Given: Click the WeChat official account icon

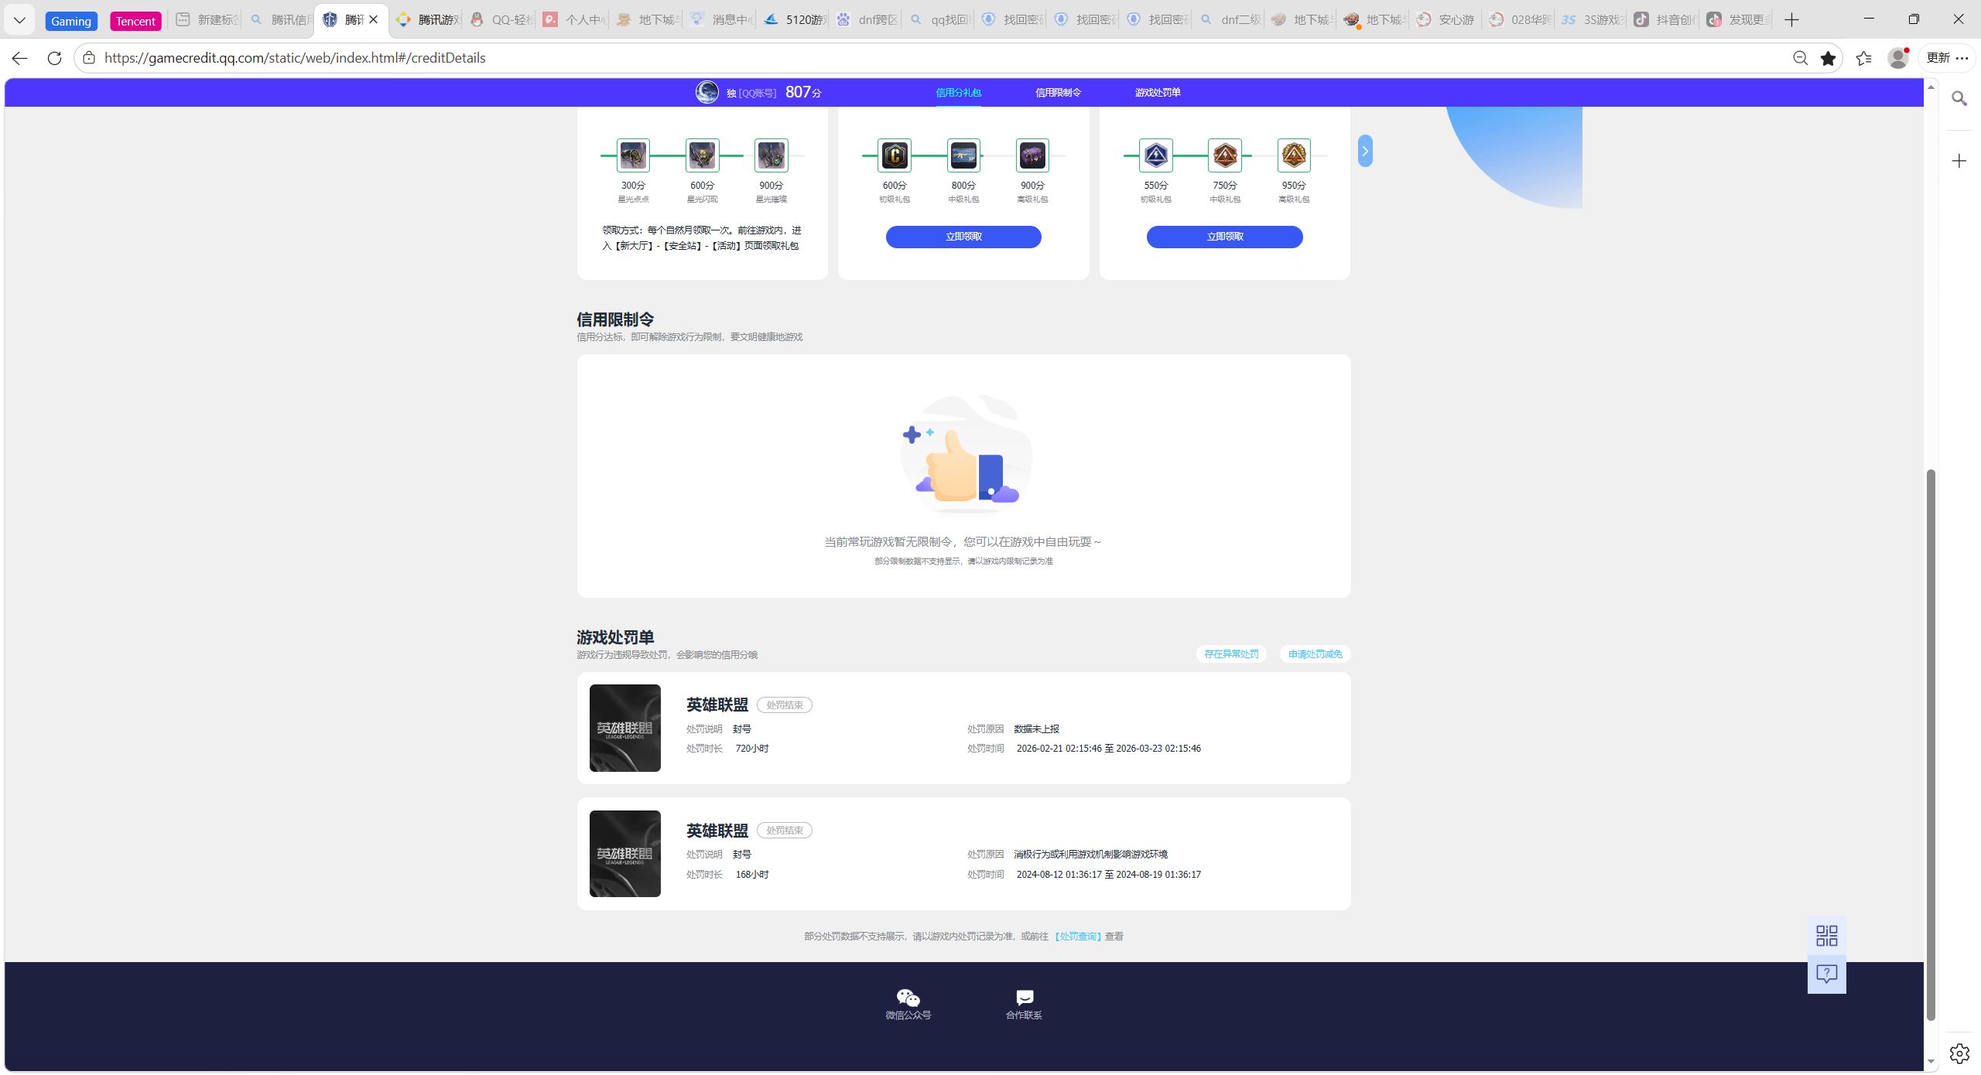Looking at the screenshot, I should click(908, 997).
